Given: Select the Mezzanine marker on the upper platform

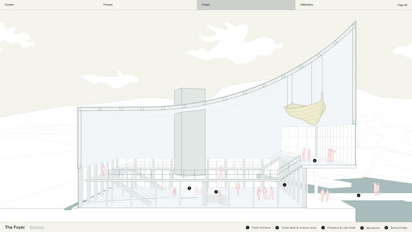Looking at the screenshot, I should (315, 161).
